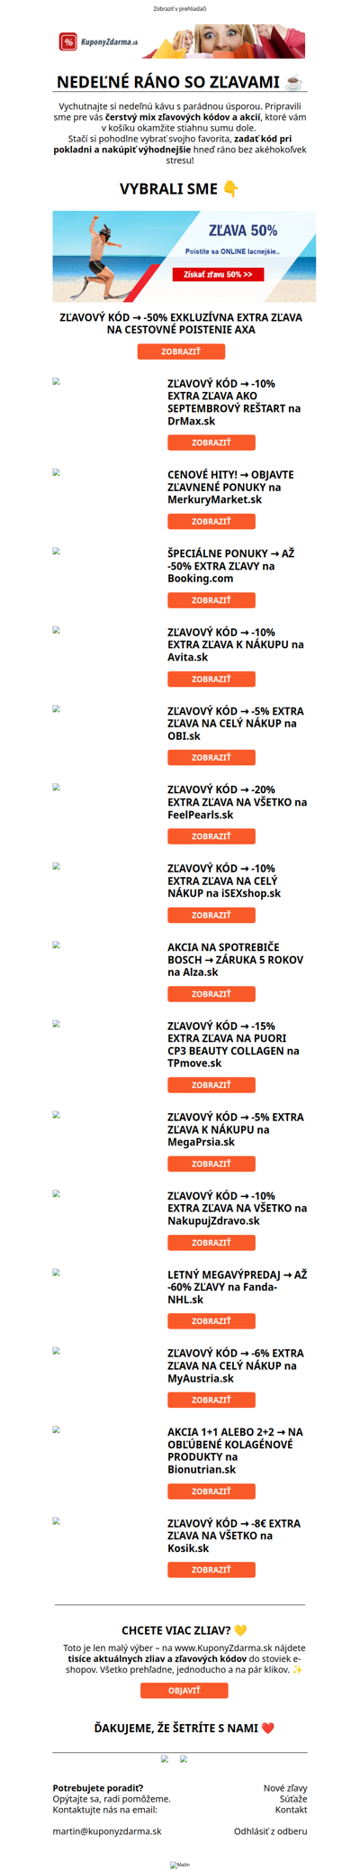This screenshot has width=360, height=1871.
Task: Click the Fanda-NHL.sk offer image icon
Action: 57,1273
